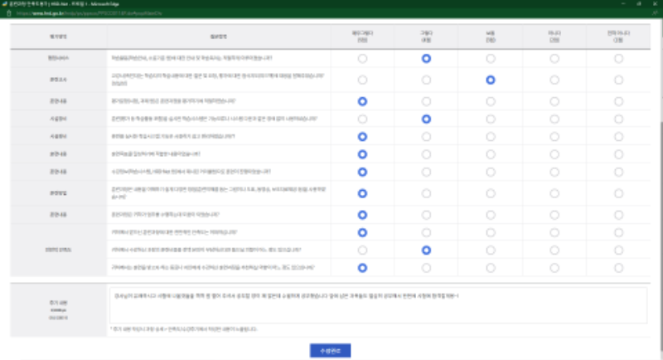The image size is (663, 360).
Task: Select 매우 그렇다 (5점) for the first question
Action: (x=362, y=59)
